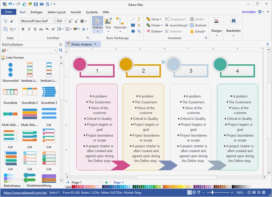Screen dimensions: 272x197
Task: Toggle italic text formatting
Action: coord(29,29)
